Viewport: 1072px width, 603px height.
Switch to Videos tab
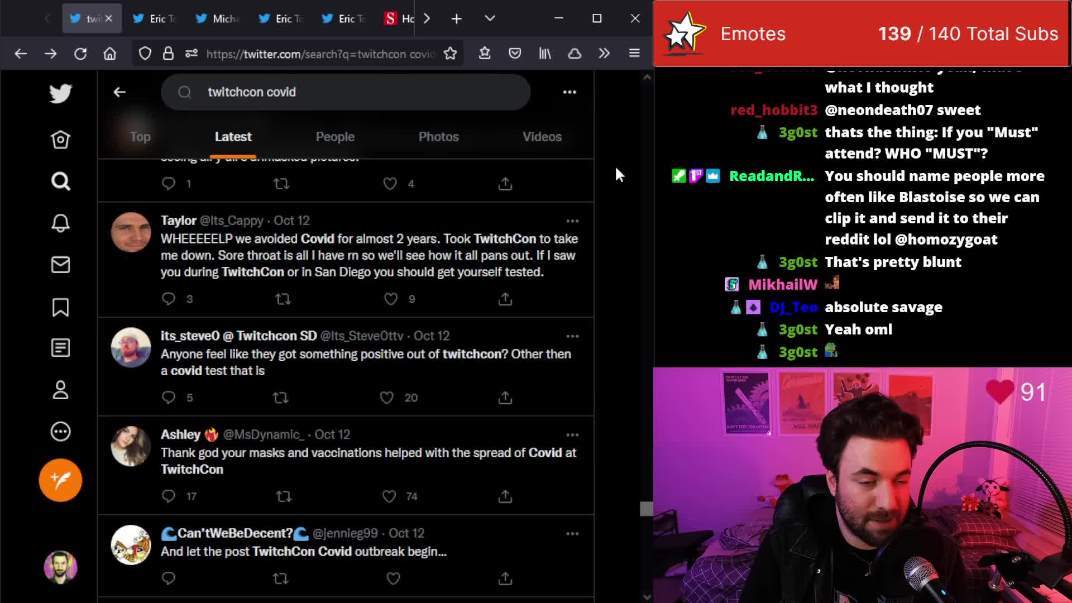[x=542, y=137]
